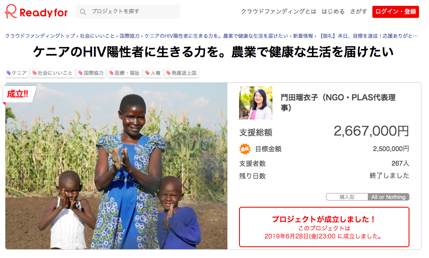Open 新着情報 breadcrumb link
This screenshot has width=429, height=258.
point(303,36)
